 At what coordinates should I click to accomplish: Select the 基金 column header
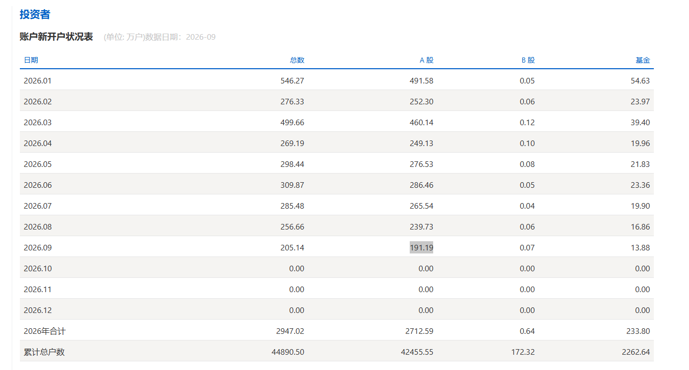pyautogui.click(x=643, y=60)
